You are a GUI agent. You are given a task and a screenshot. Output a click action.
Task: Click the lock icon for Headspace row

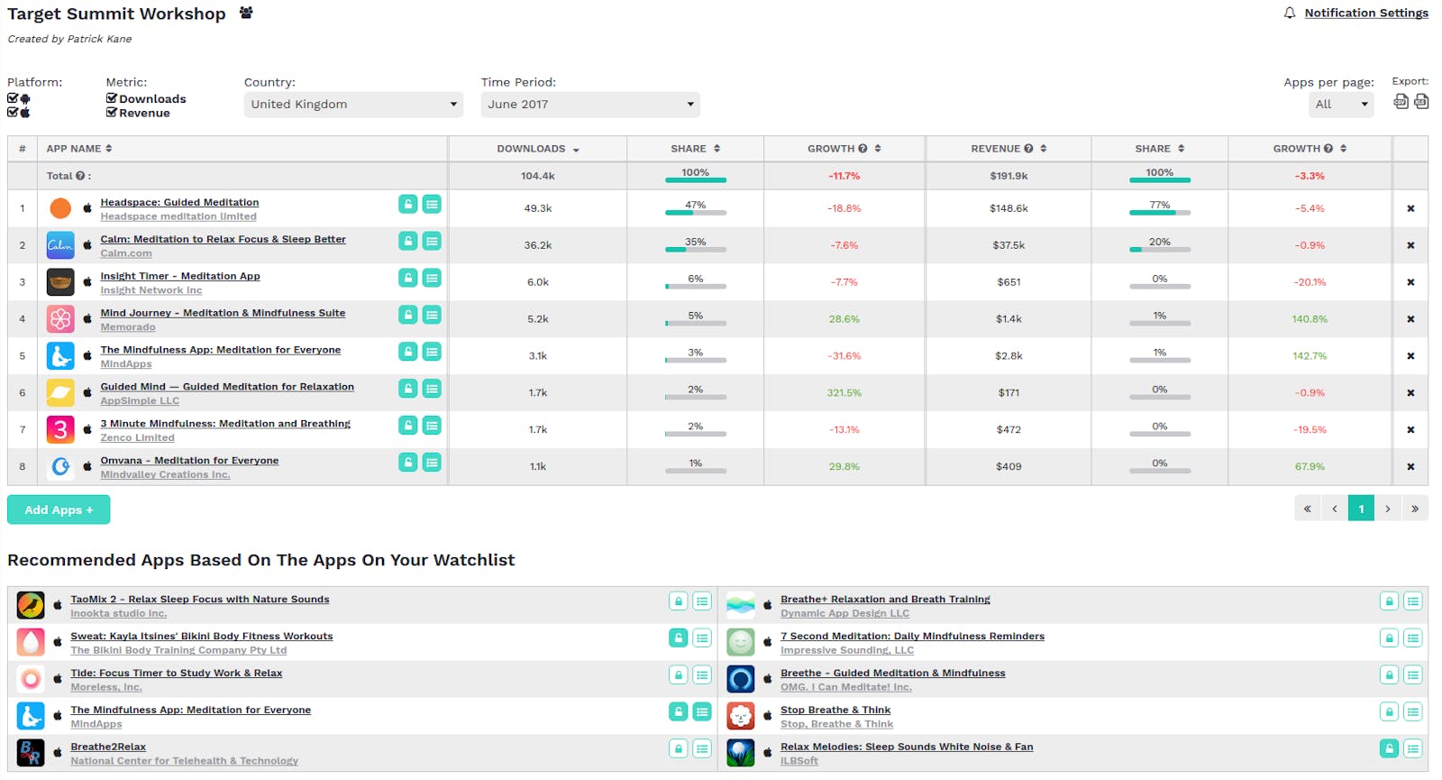point(408,205)
